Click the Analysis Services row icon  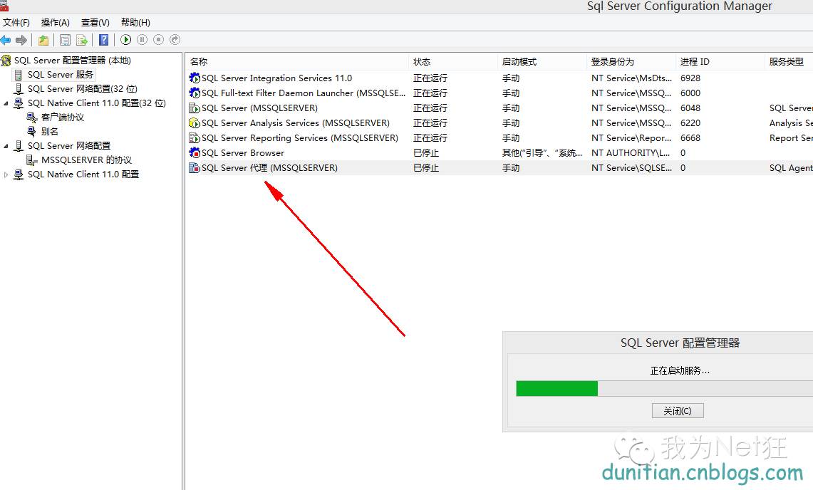pyautogui.click(x=195, y=123)
